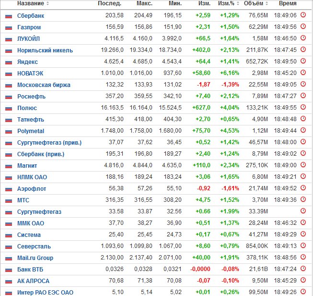The width and height of the screenshot is (313, 296).
Task: Click the Russian flag icon beside Яндекс
Action: pyautogui.click(x=9, y=62)
